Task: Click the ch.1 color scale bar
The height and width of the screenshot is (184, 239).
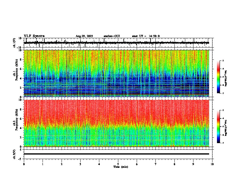Action: [218, 77]
